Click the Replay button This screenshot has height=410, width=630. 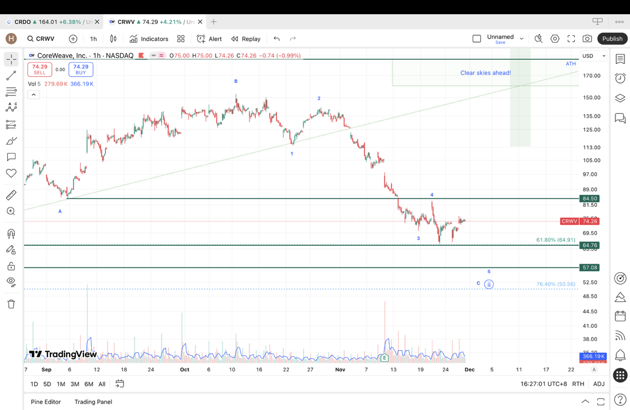[245, 39]
